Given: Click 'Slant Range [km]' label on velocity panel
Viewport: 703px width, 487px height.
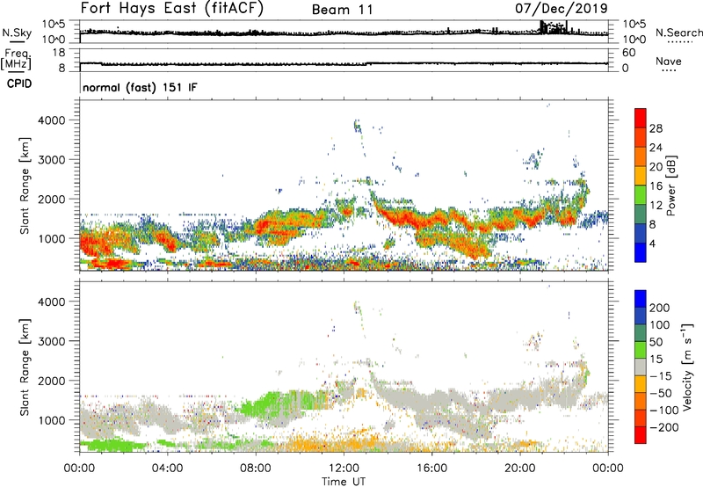Looking at the screenshot, I should pos(25,367).
